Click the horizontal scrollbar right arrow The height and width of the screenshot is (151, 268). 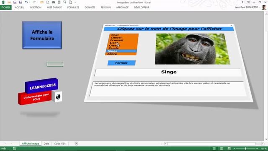[263, 143]
